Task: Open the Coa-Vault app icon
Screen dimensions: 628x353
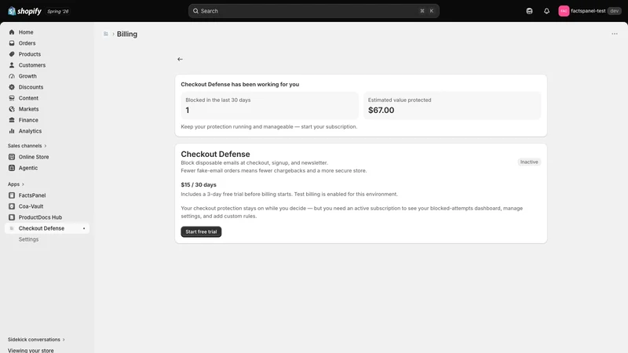Action: coord(12,206)
